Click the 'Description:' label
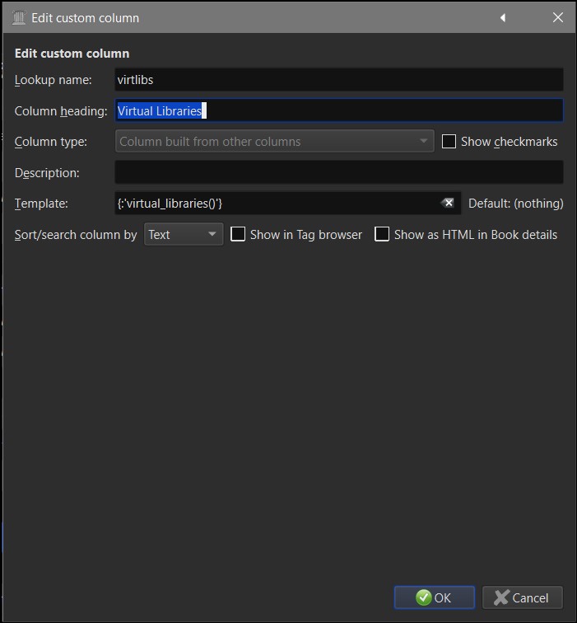The height and width of the screenshot is (623, 577). (47, 173)
